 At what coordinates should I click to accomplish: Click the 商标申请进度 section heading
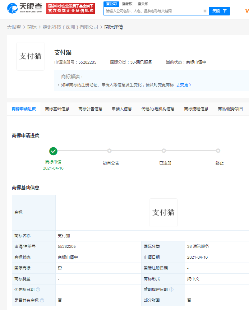pyautogui.click(x=26, y=136)
